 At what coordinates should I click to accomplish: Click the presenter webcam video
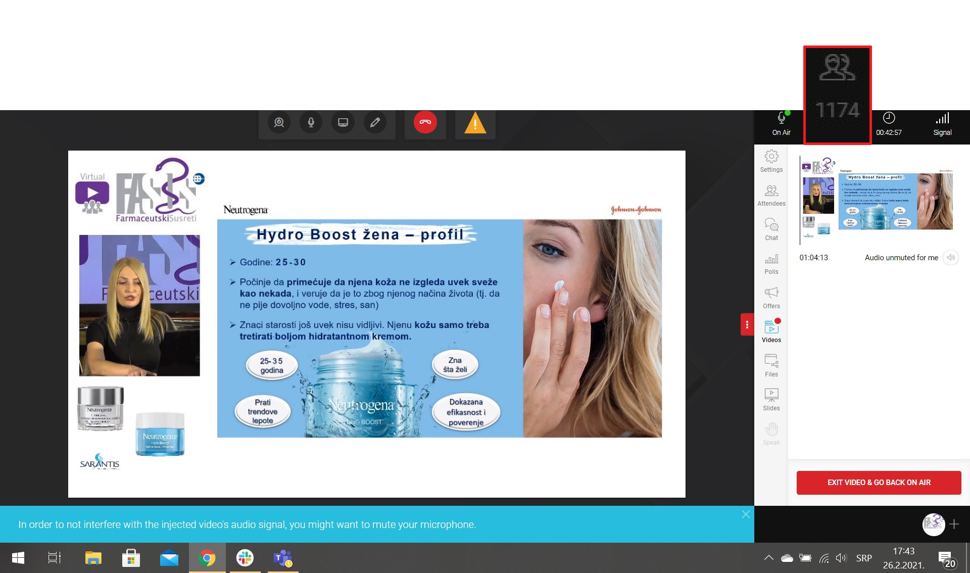pos(139,305)
